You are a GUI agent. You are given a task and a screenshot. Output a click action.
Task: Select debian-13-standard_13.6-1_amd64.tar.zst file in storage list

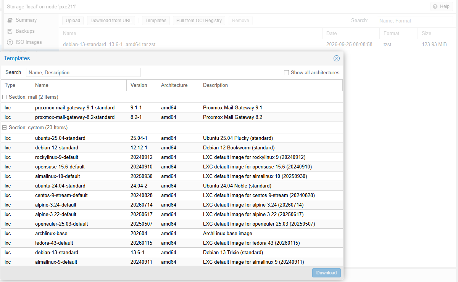click(x=258, y=45)
